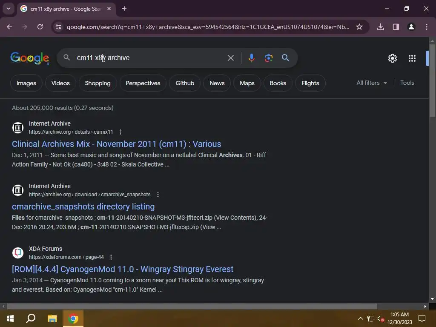
Task: Filter results by News
Action: click(x=217, y=83)
